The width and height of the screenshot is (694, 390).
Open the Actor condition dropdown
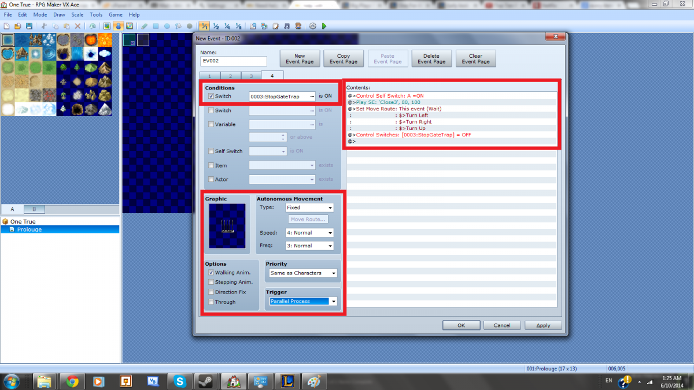click(x=282, y=179)
